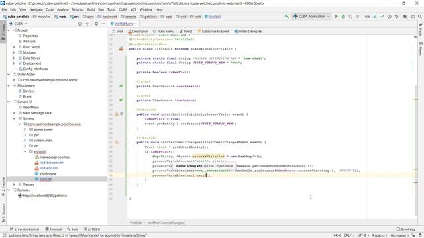The height and width of the screenshot is (238, 424).
Task: Open Event Log in status bar
Action: (x=405, y=229)
